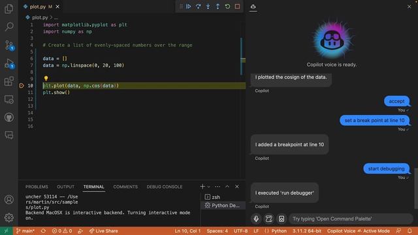Start Live Share from status bar

pos(104,231)
